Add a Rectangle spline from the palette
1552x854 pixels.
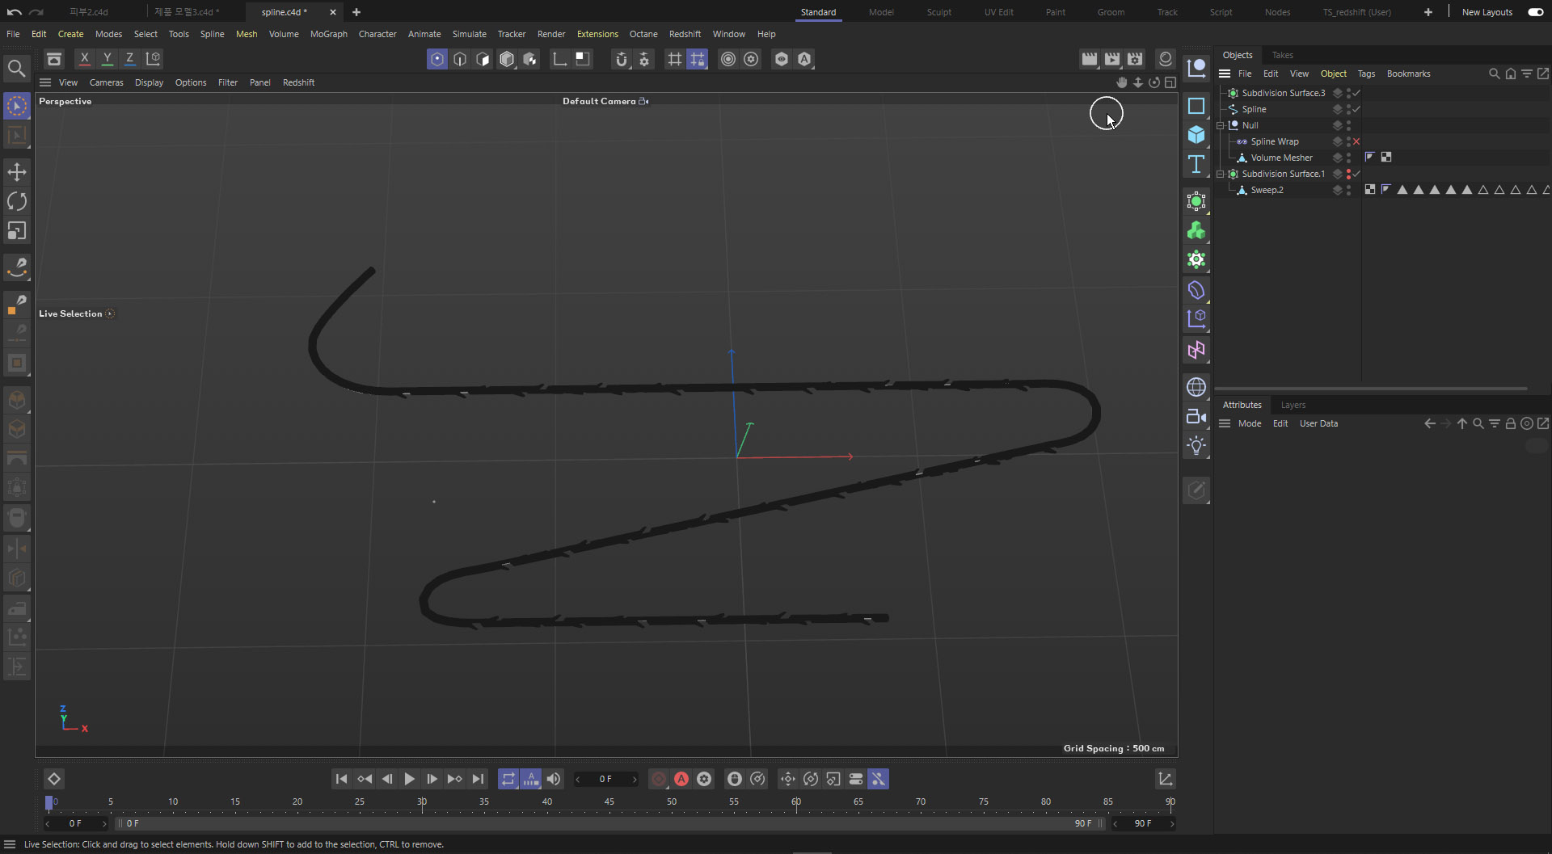point(1196,106)
